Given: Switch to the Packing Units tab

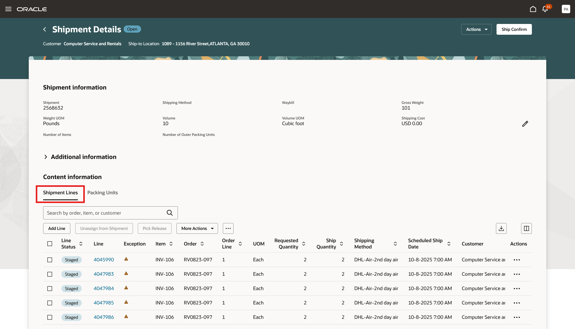Looking at the screenshot, I should 102,192.
